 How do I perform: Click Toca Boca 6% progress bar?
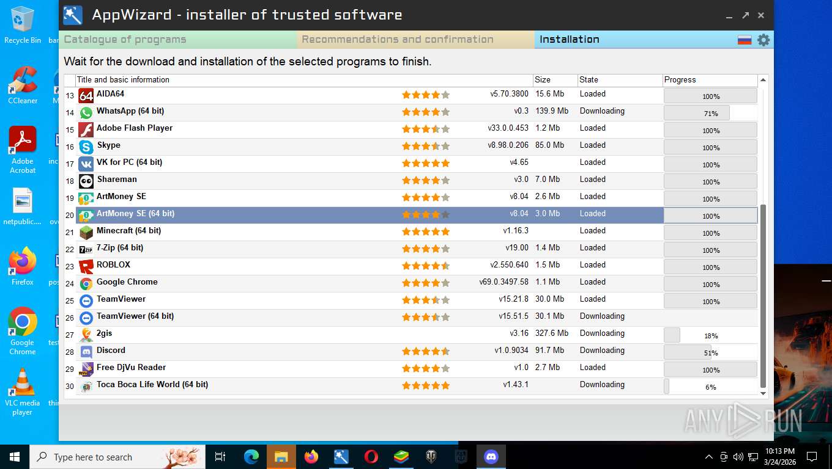[710, 387]
